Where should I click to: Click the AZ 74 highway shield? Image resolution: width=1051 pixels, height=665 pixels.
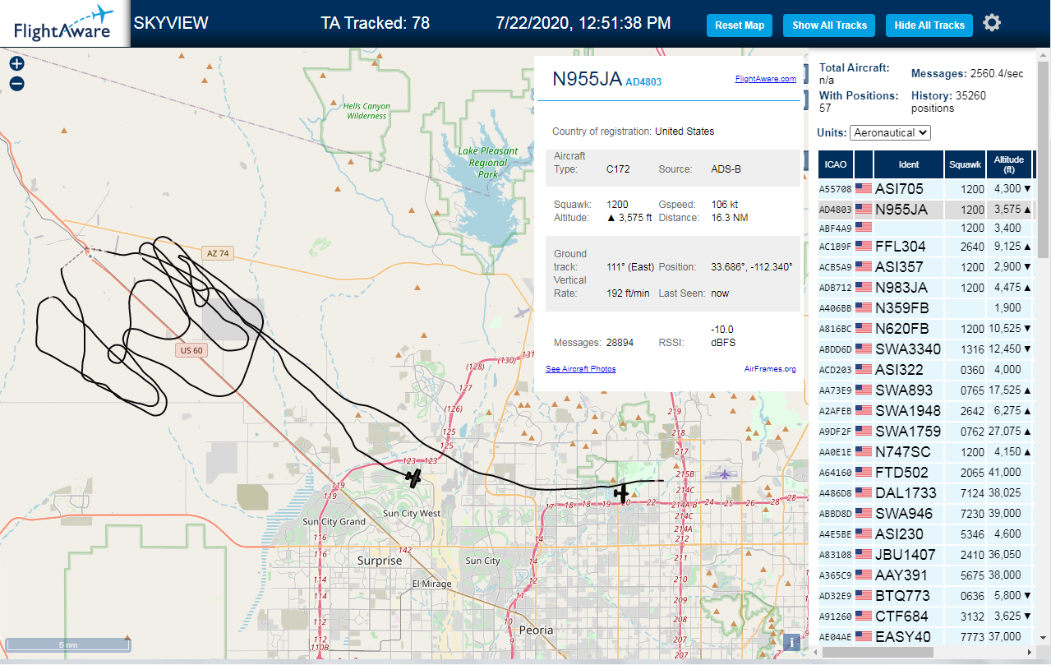coord(218,254)
